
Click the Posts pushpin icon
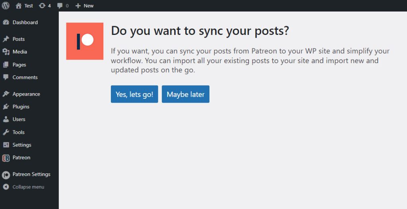click(6, 39)
